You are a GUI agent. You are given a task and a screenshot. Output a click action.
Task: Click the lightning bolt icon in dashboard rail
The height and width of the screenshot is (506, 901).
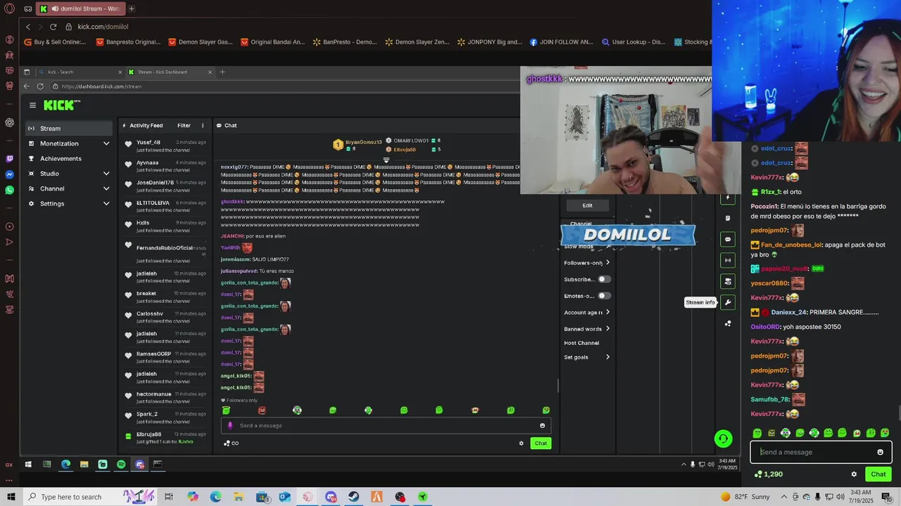tap(728, 197)
